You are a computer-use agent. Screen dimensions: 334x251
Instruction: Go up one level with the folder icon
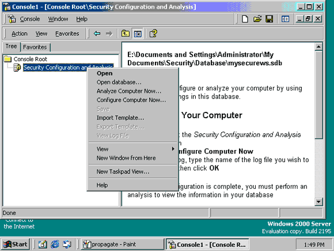pyautogui.click(x=126, y=33)
